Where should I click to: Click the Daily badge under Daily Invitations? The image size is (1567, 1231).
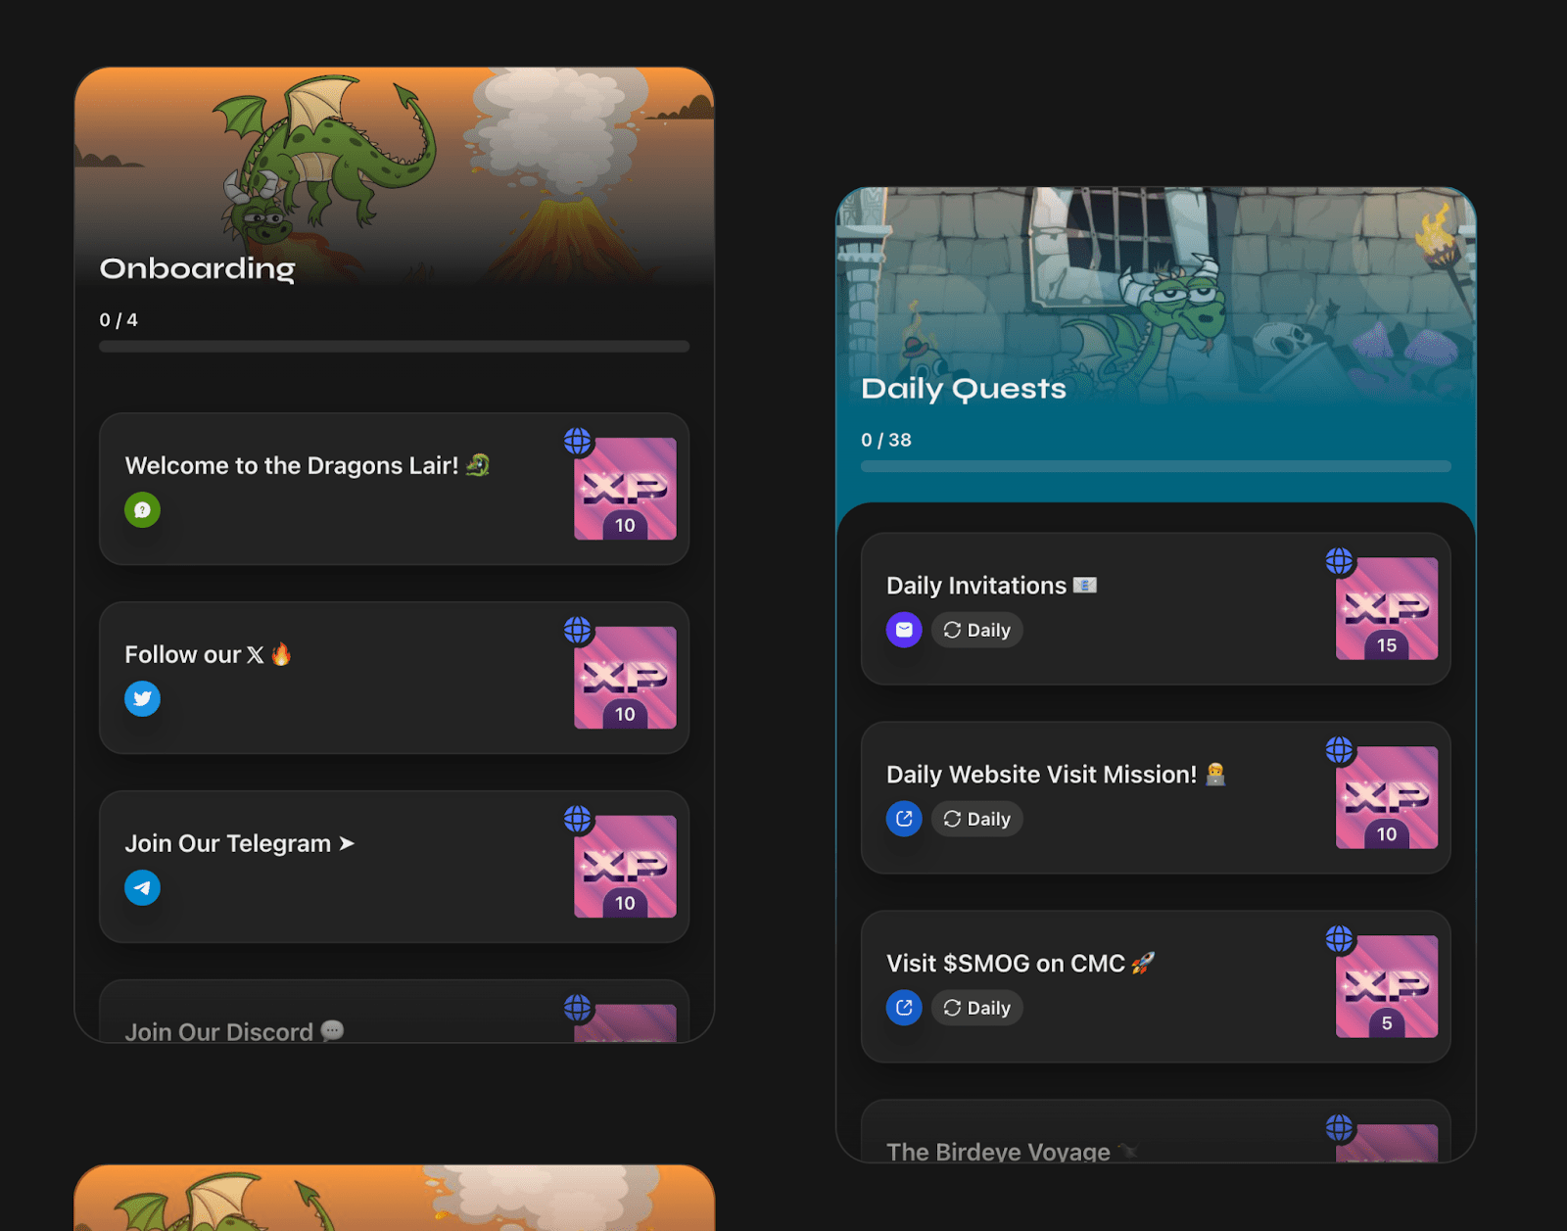click(x=976, y=630)
